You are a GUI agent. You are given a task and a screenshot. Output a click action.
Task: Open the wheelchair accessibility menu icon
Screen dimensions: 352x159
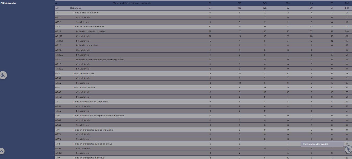point(3,75)
